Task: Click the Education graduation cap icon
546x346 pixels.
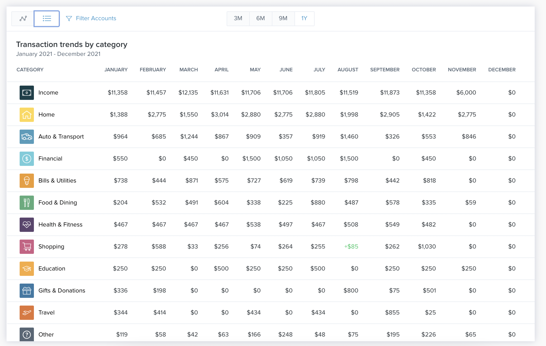Action: coord(26,268)
